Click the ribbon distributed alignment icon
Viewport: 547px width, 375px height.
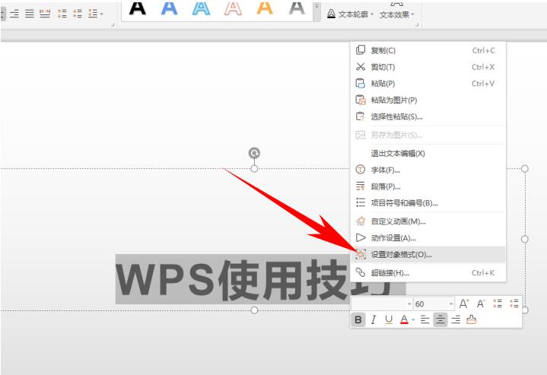45,14
